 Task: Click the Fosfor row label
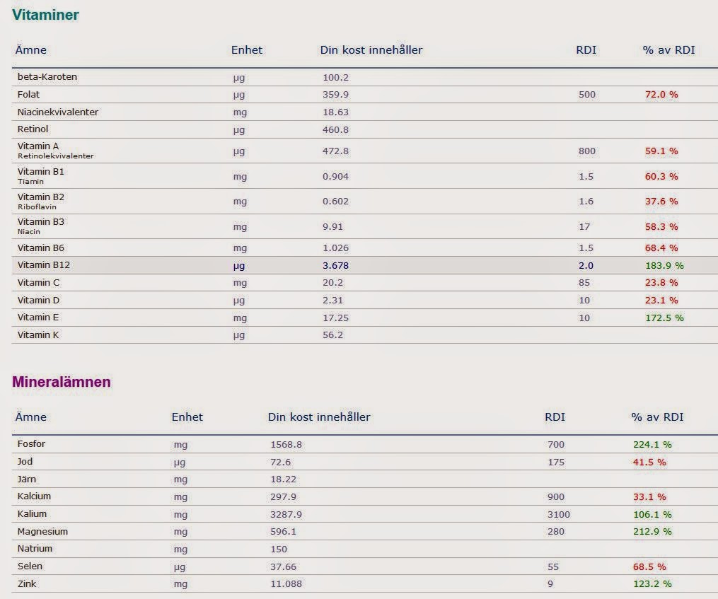coord(31,443)
